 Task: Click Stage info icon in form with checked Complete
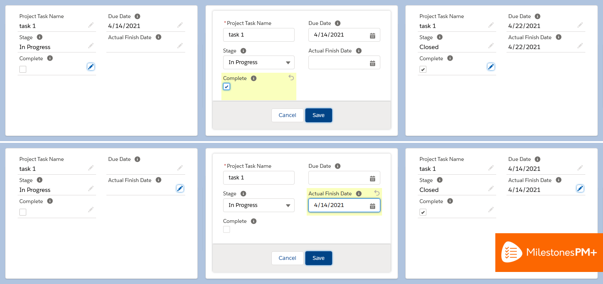tap(243, 51)
